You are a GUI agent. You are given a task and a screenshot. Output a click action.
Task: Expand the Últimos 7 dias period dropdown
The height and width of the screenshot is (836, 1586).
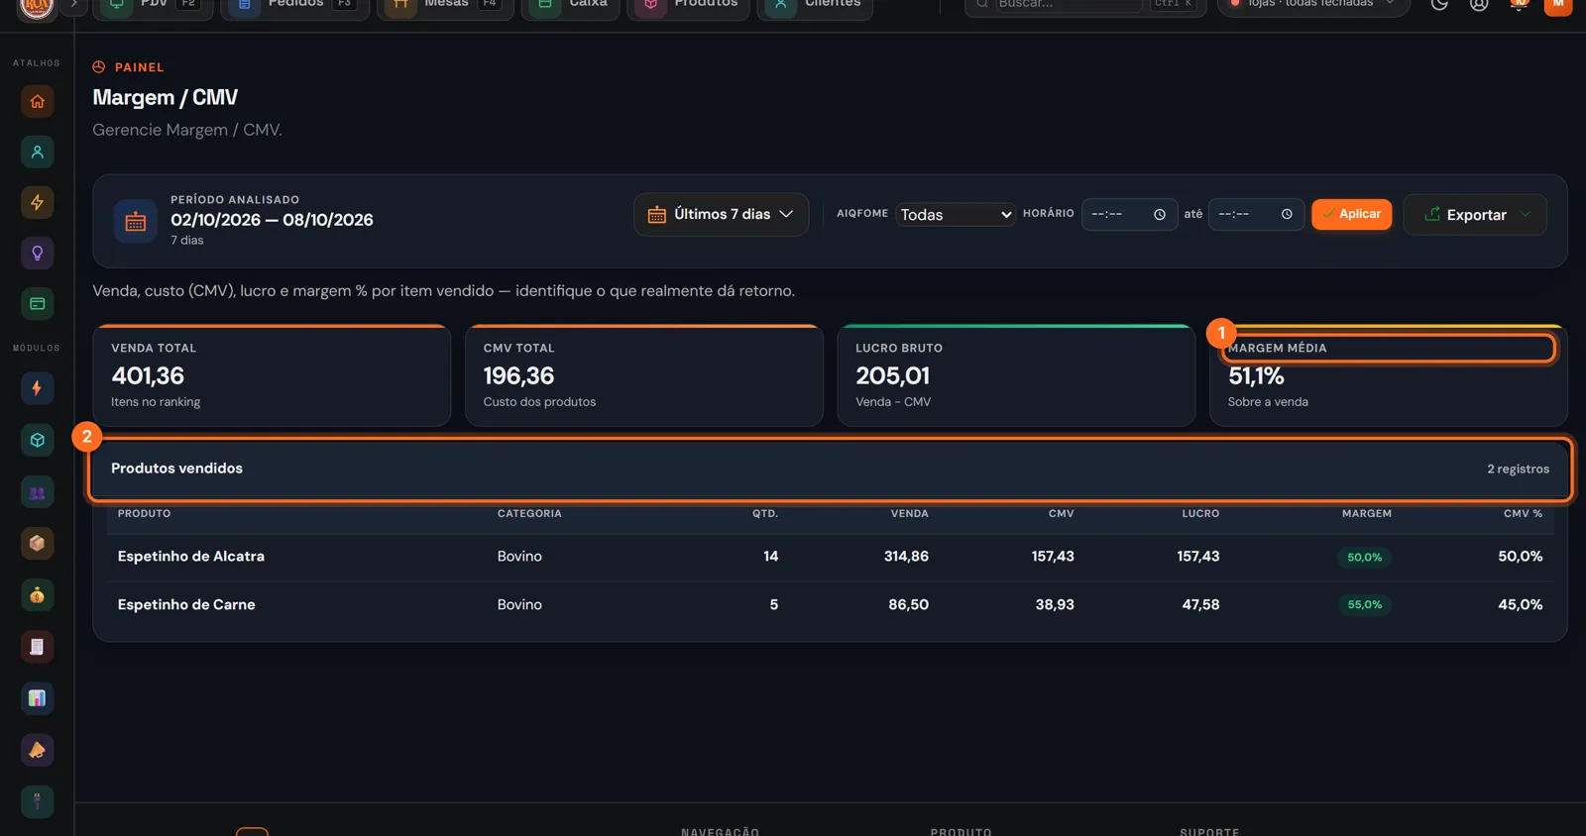pyautogui.click(x=721, y=214)
